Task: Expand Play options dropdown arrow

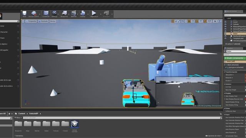Action: (101, 14)
